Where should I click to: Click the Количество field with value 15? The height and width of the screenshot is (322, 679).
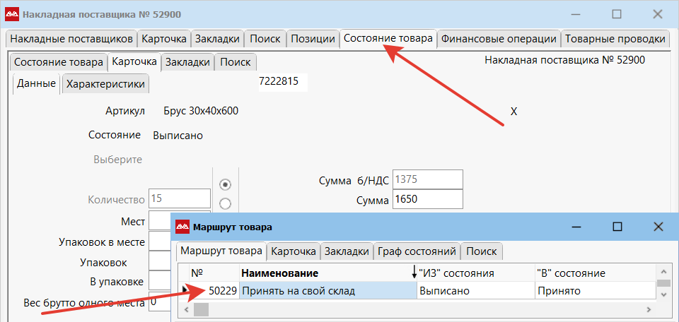180,199
